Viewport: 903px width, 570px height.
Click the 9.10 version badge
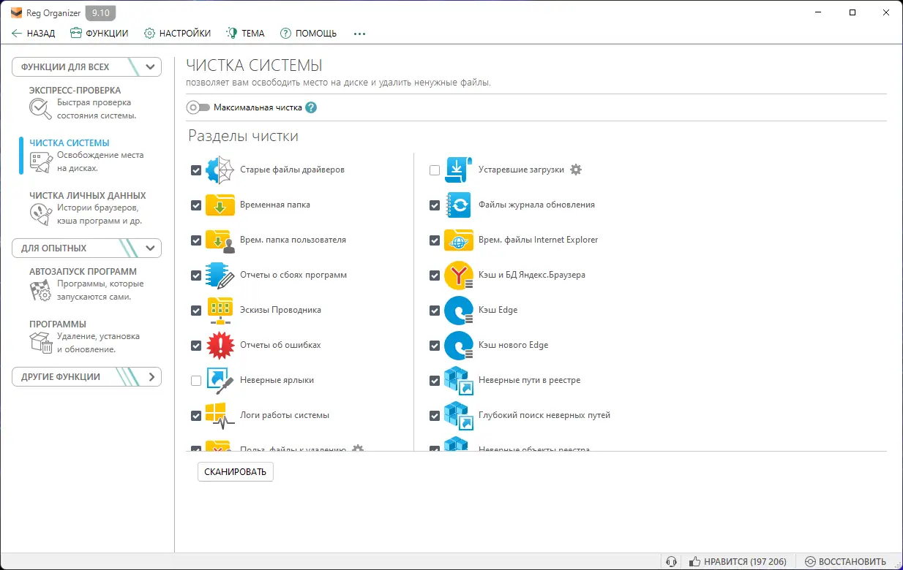102,12
